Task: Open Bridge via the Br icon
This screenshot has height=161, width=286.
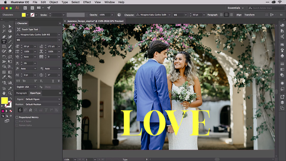Action: click(25, 8)
